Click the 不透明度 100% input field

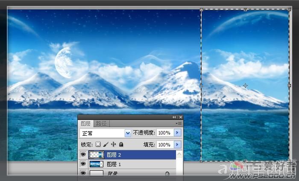pos(164,133)
